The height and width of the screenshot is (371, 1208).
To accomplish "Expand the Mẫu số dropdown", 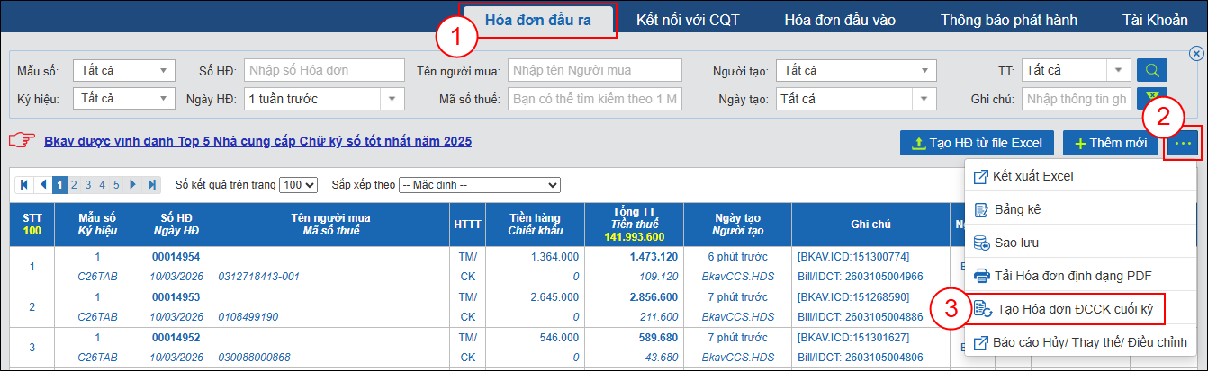I will [124, 70].
